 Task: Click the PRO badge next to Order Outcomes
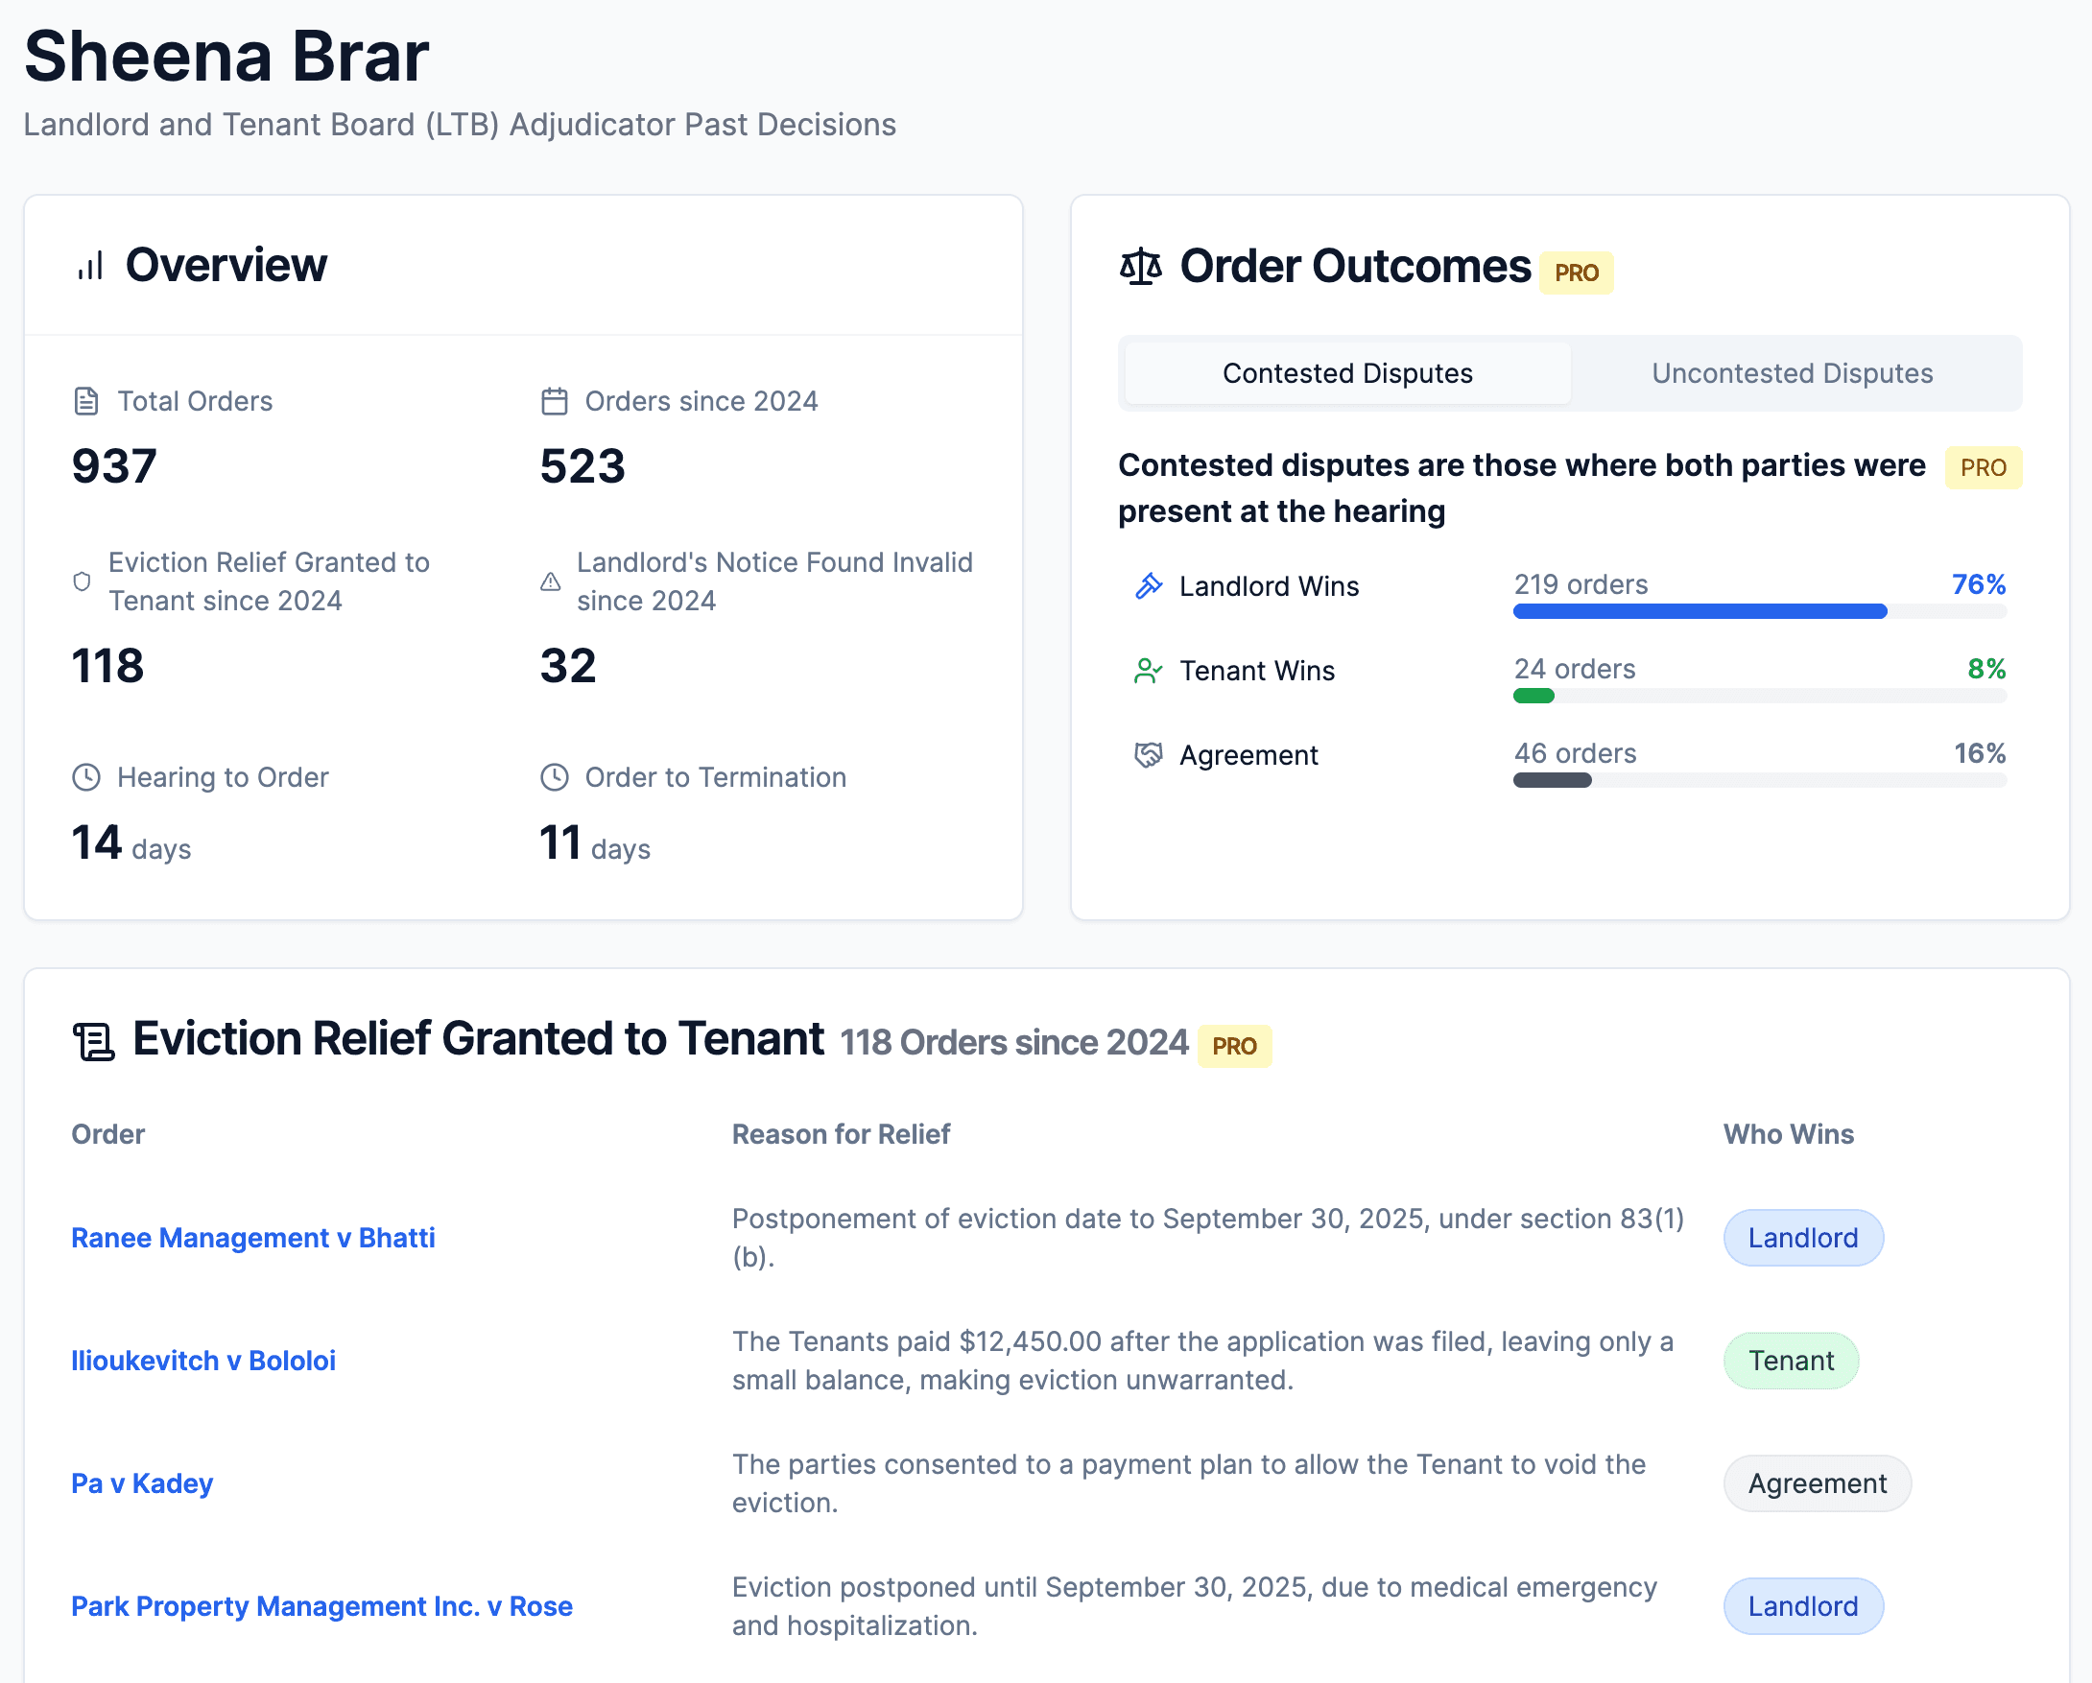pyautogui.click(x=1576, y=273)
